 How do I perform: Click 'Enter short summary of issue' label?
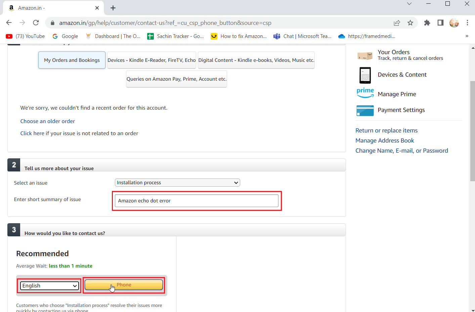47,199
